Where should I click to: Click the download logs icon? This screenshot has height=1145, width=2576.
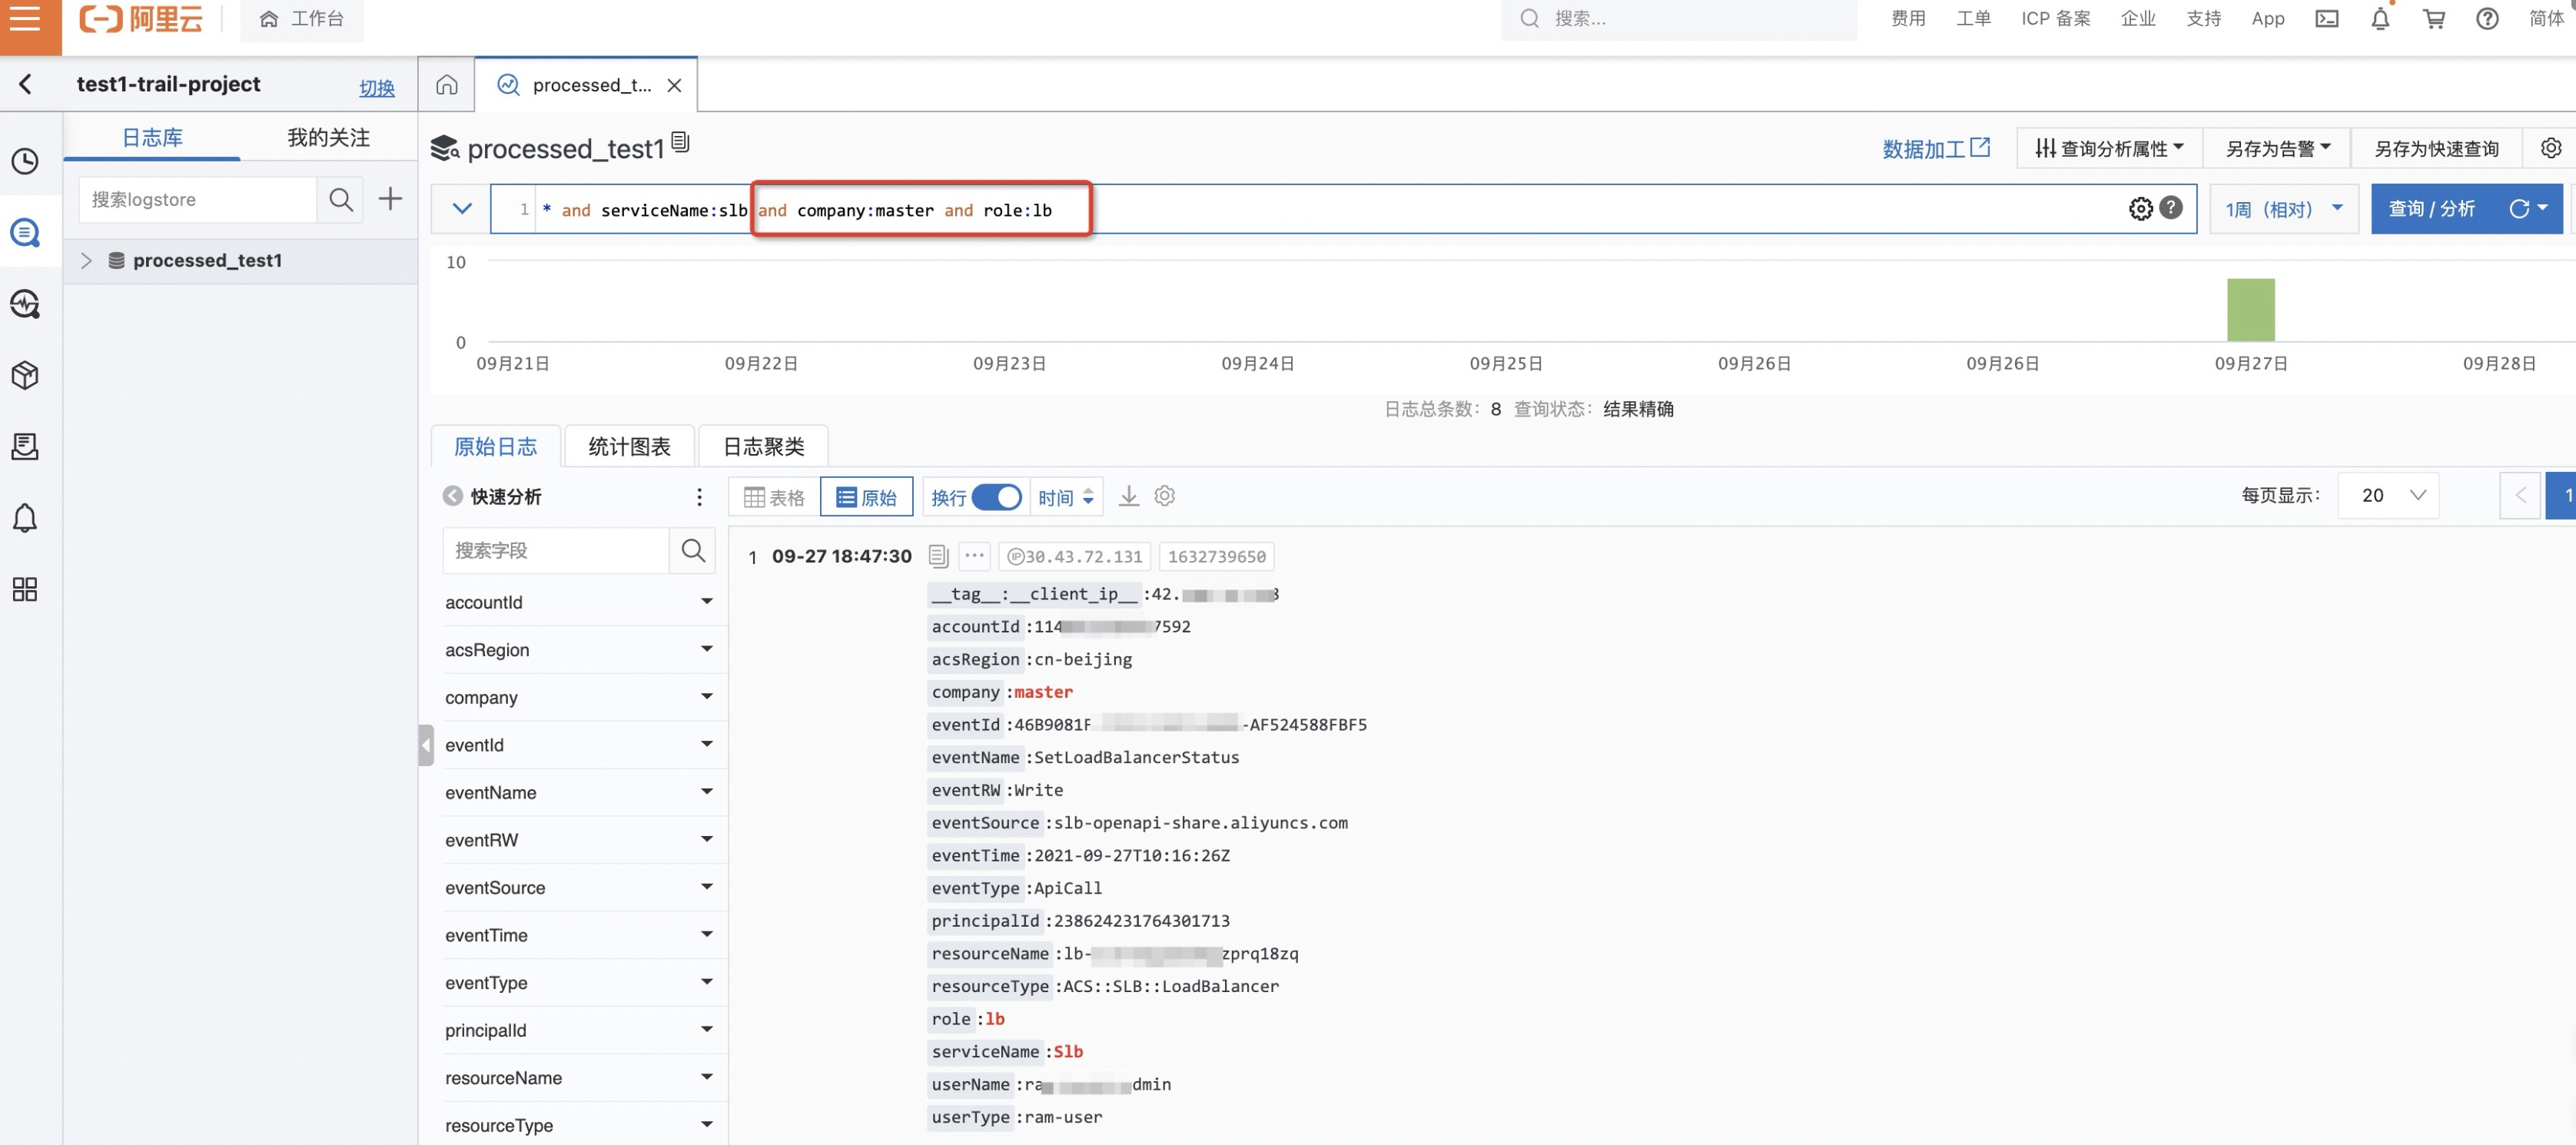pyautogui.click(x=1128, y=496)
